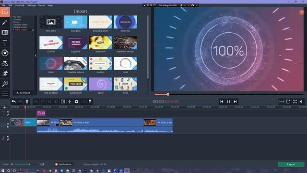The height and width of the screenshot is (173, 307).
Task: Select the Glitch clip on timeline
Action: point(24,123)
